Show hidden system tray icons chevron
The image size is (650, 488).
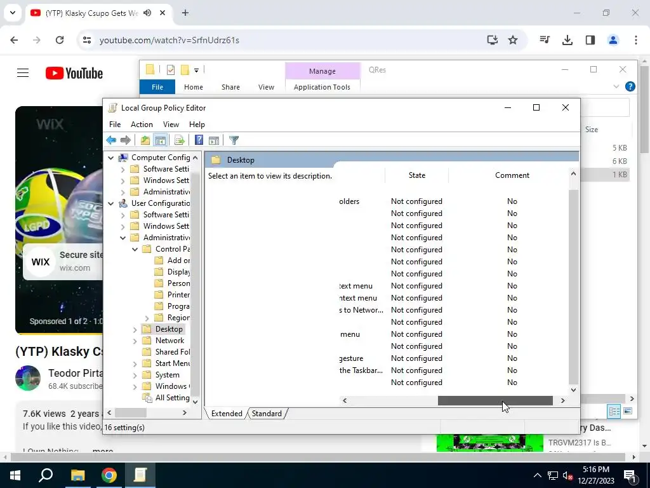[537, 475]
